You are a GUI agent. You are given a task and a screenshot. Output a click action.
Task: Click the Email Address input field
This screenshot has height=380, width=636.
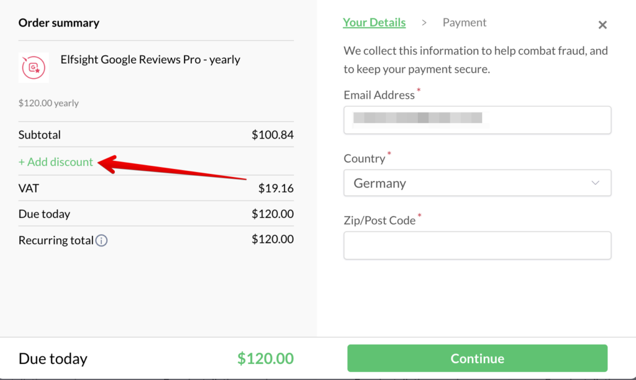pos(477,120)
